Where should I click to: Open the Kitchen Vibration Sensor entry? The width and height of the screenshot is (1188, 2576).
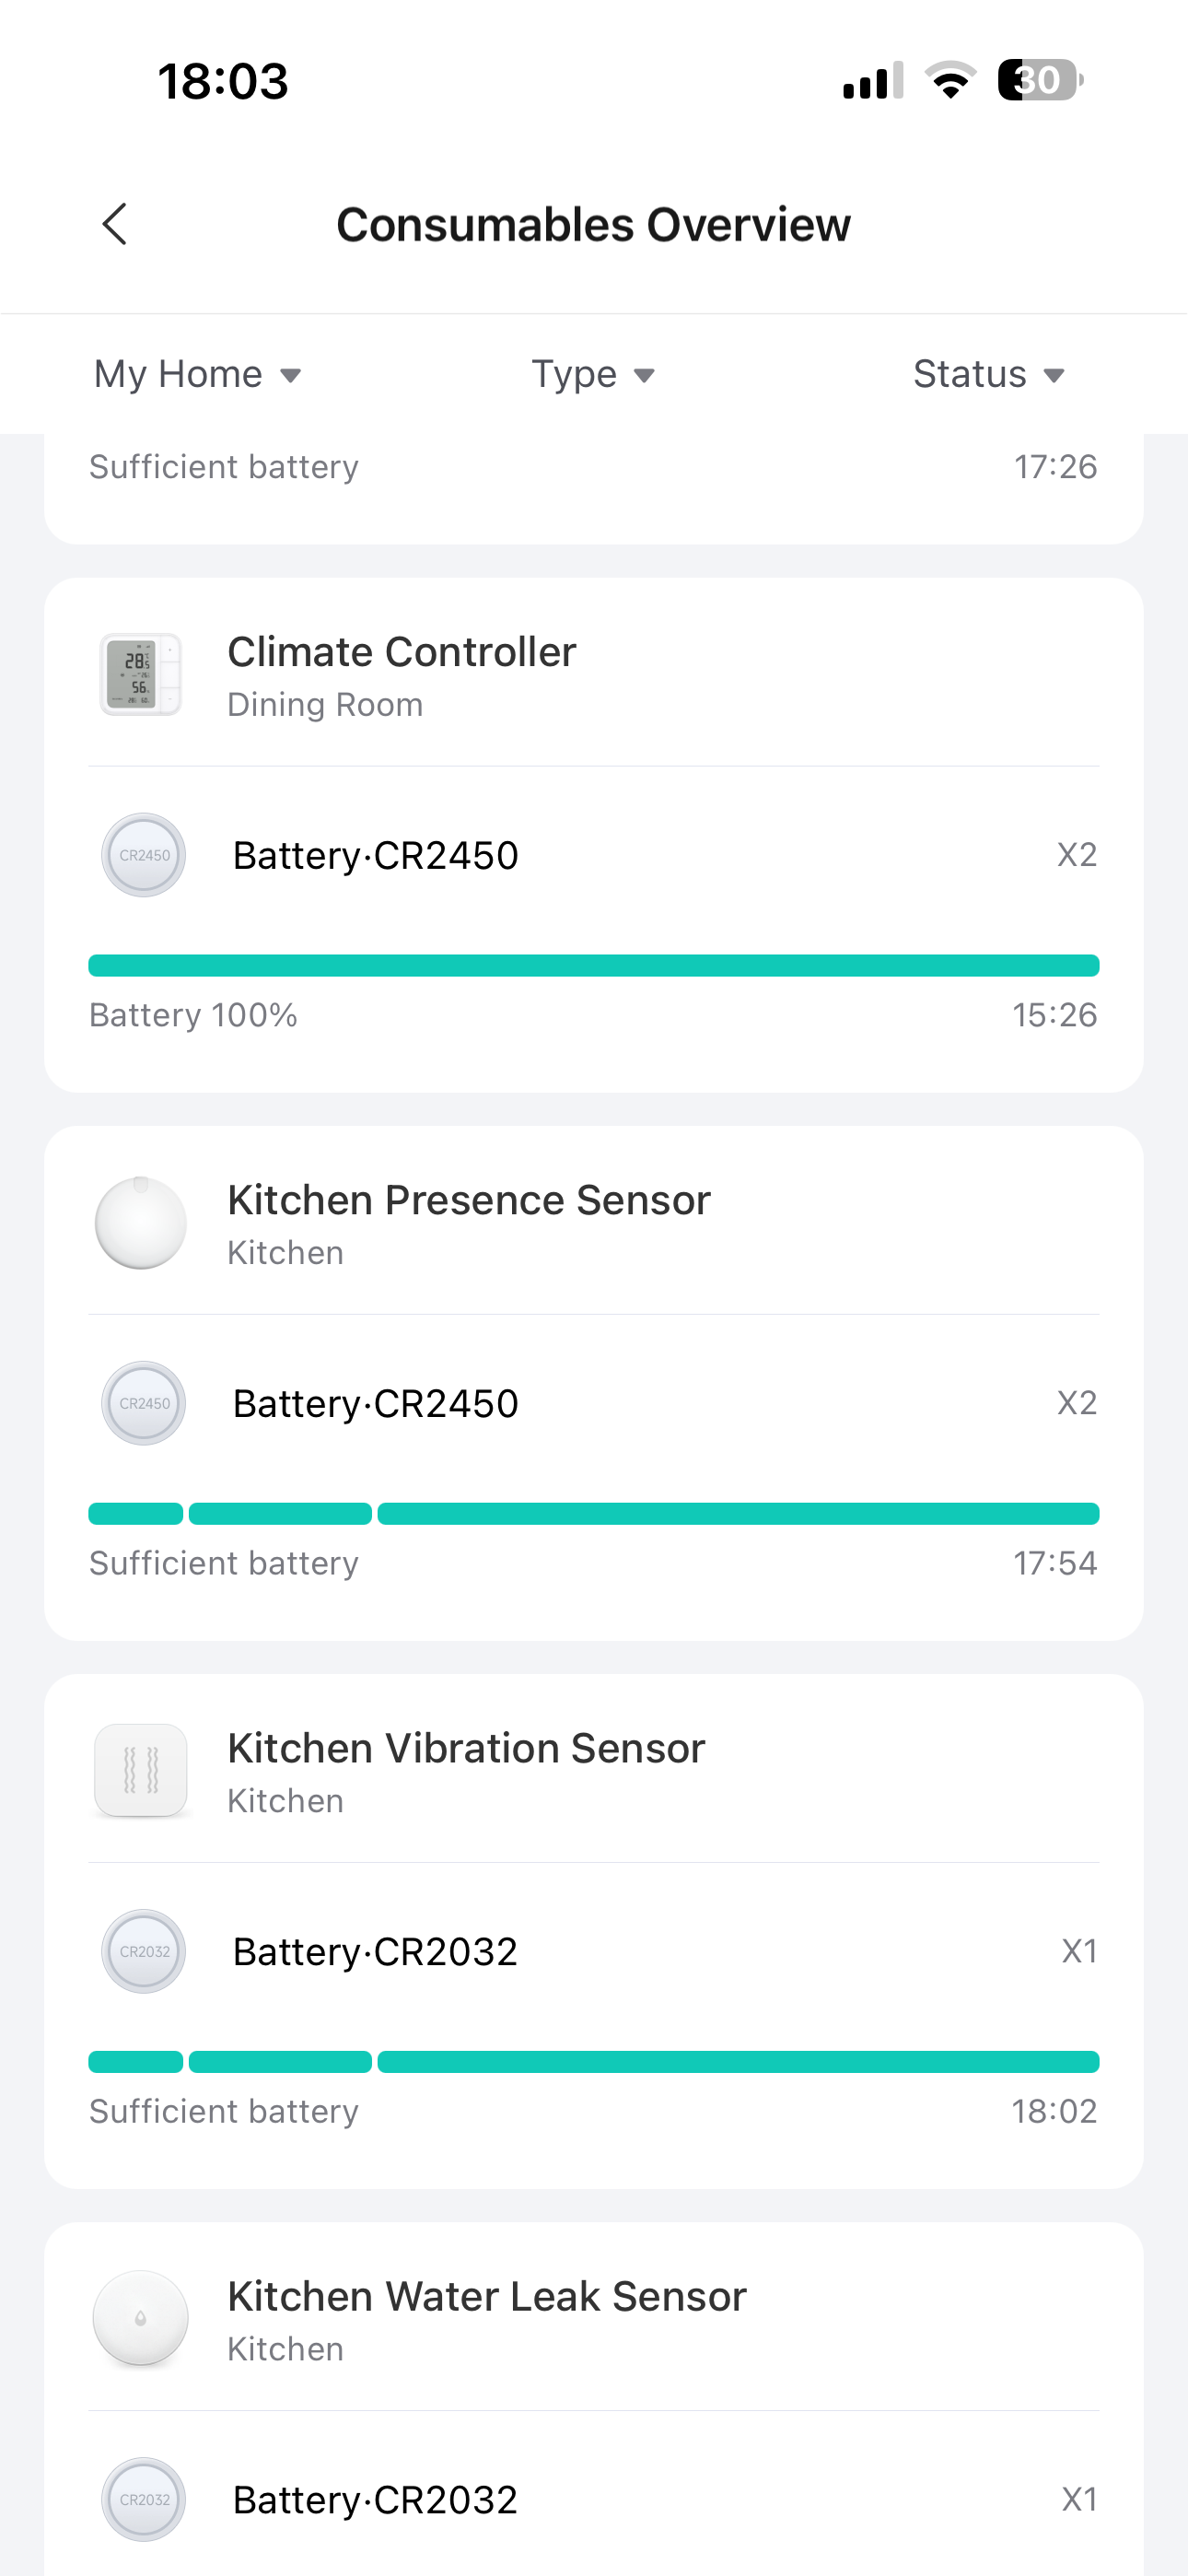click(x=466, y=1748)
